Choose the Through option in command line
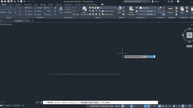This screenshot has height=108, width=193. [x=84, y=103]
